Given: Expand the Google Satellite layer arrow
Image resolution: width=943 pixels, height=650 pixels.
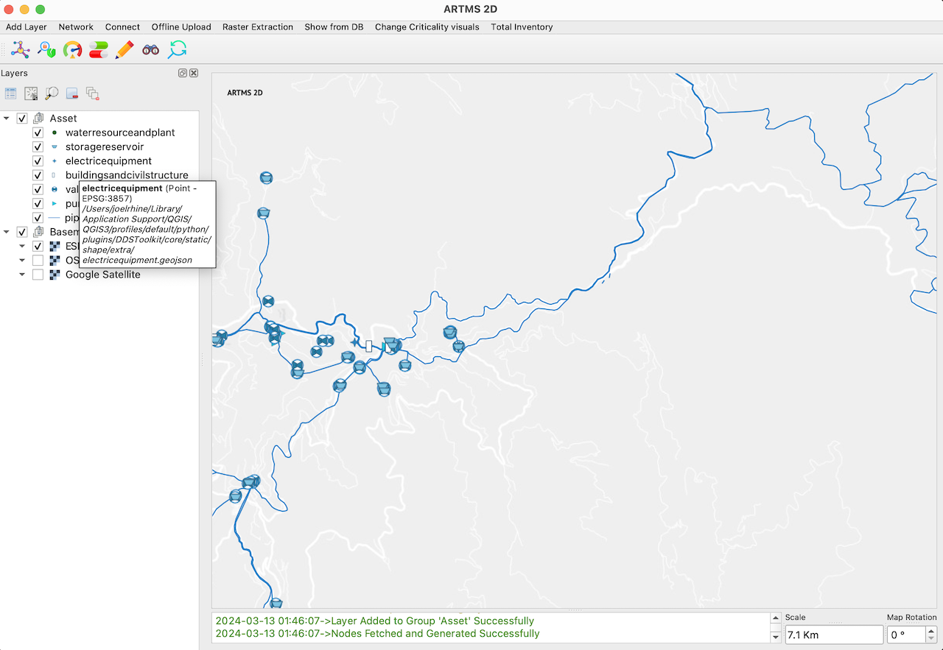Looking at the screenshot, I should (x=22, y=275).
